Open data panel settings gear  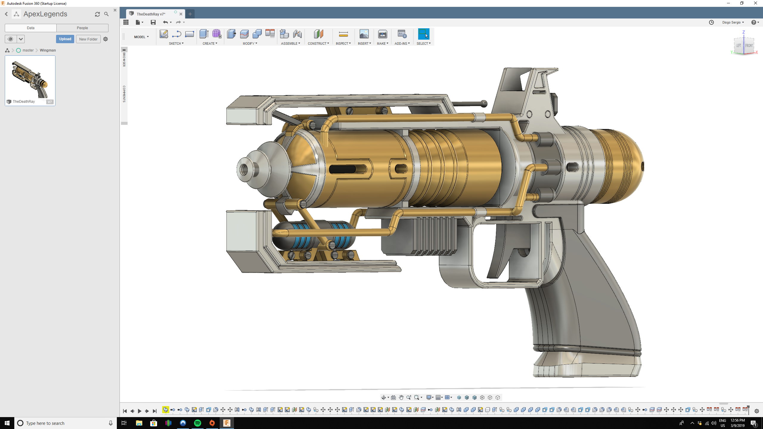pos(106,39)
